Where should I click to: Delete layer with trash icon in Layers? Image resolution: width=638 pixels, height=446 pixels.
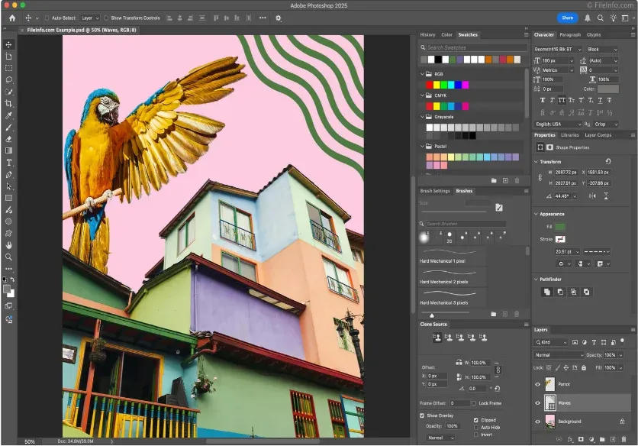[623, 439]
